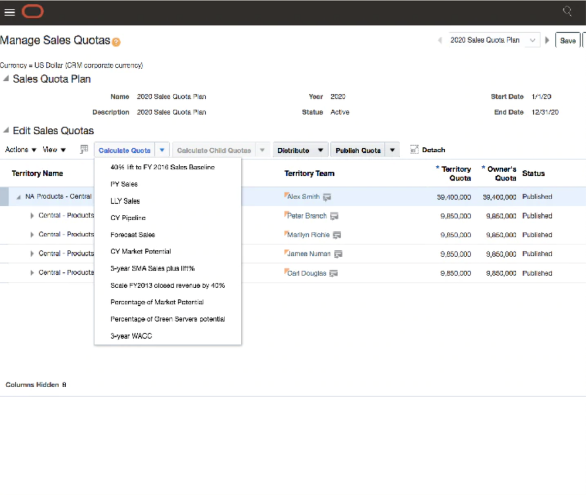Open Alex Smith's contact card icon
This screenshot has height=495, width=586.
(x=326, y=197)
